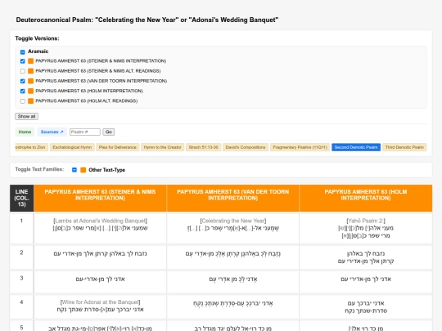Open the Sirach 51:13-30 tab
This screenshot has height=331, width=442.
click(204, 147)
